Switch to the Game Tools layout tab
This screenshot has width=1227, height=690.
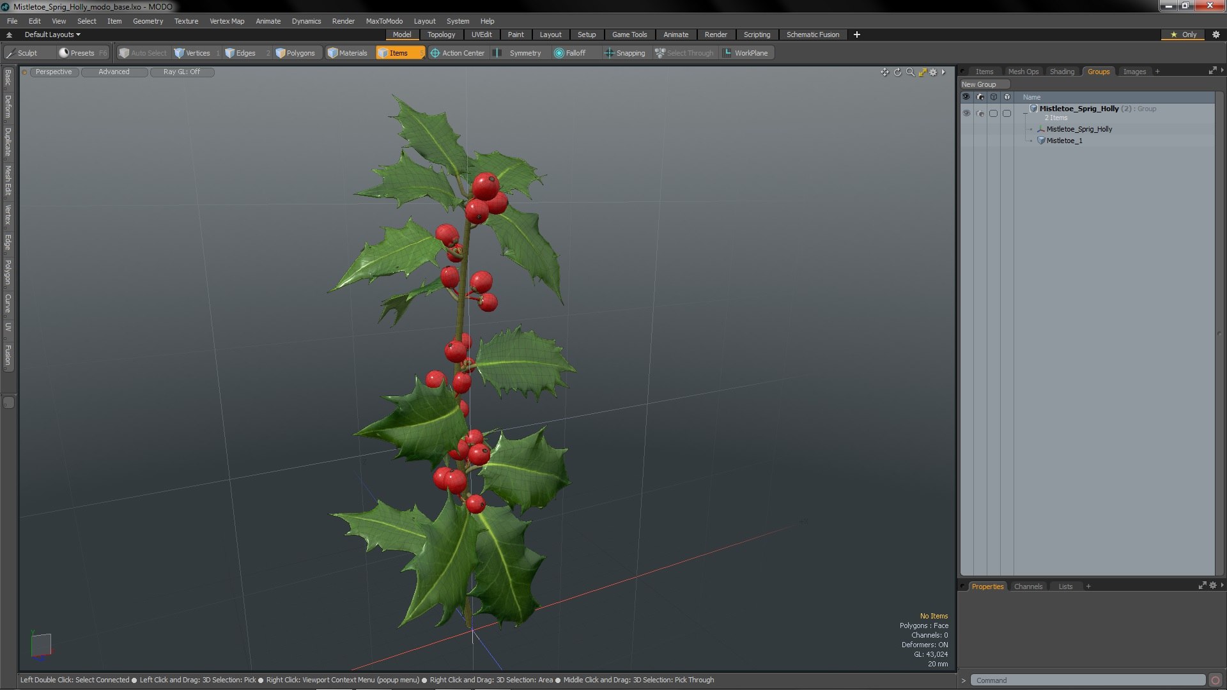click(x=629, y=34)
